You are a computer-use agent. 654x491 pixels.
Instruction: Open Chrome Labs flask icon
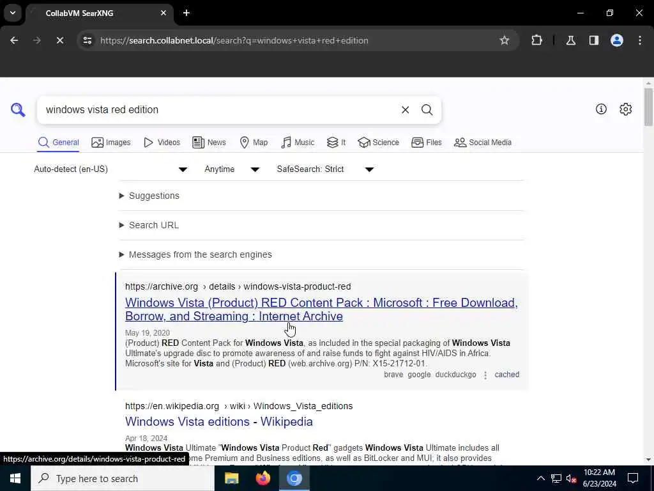(571, 40)
